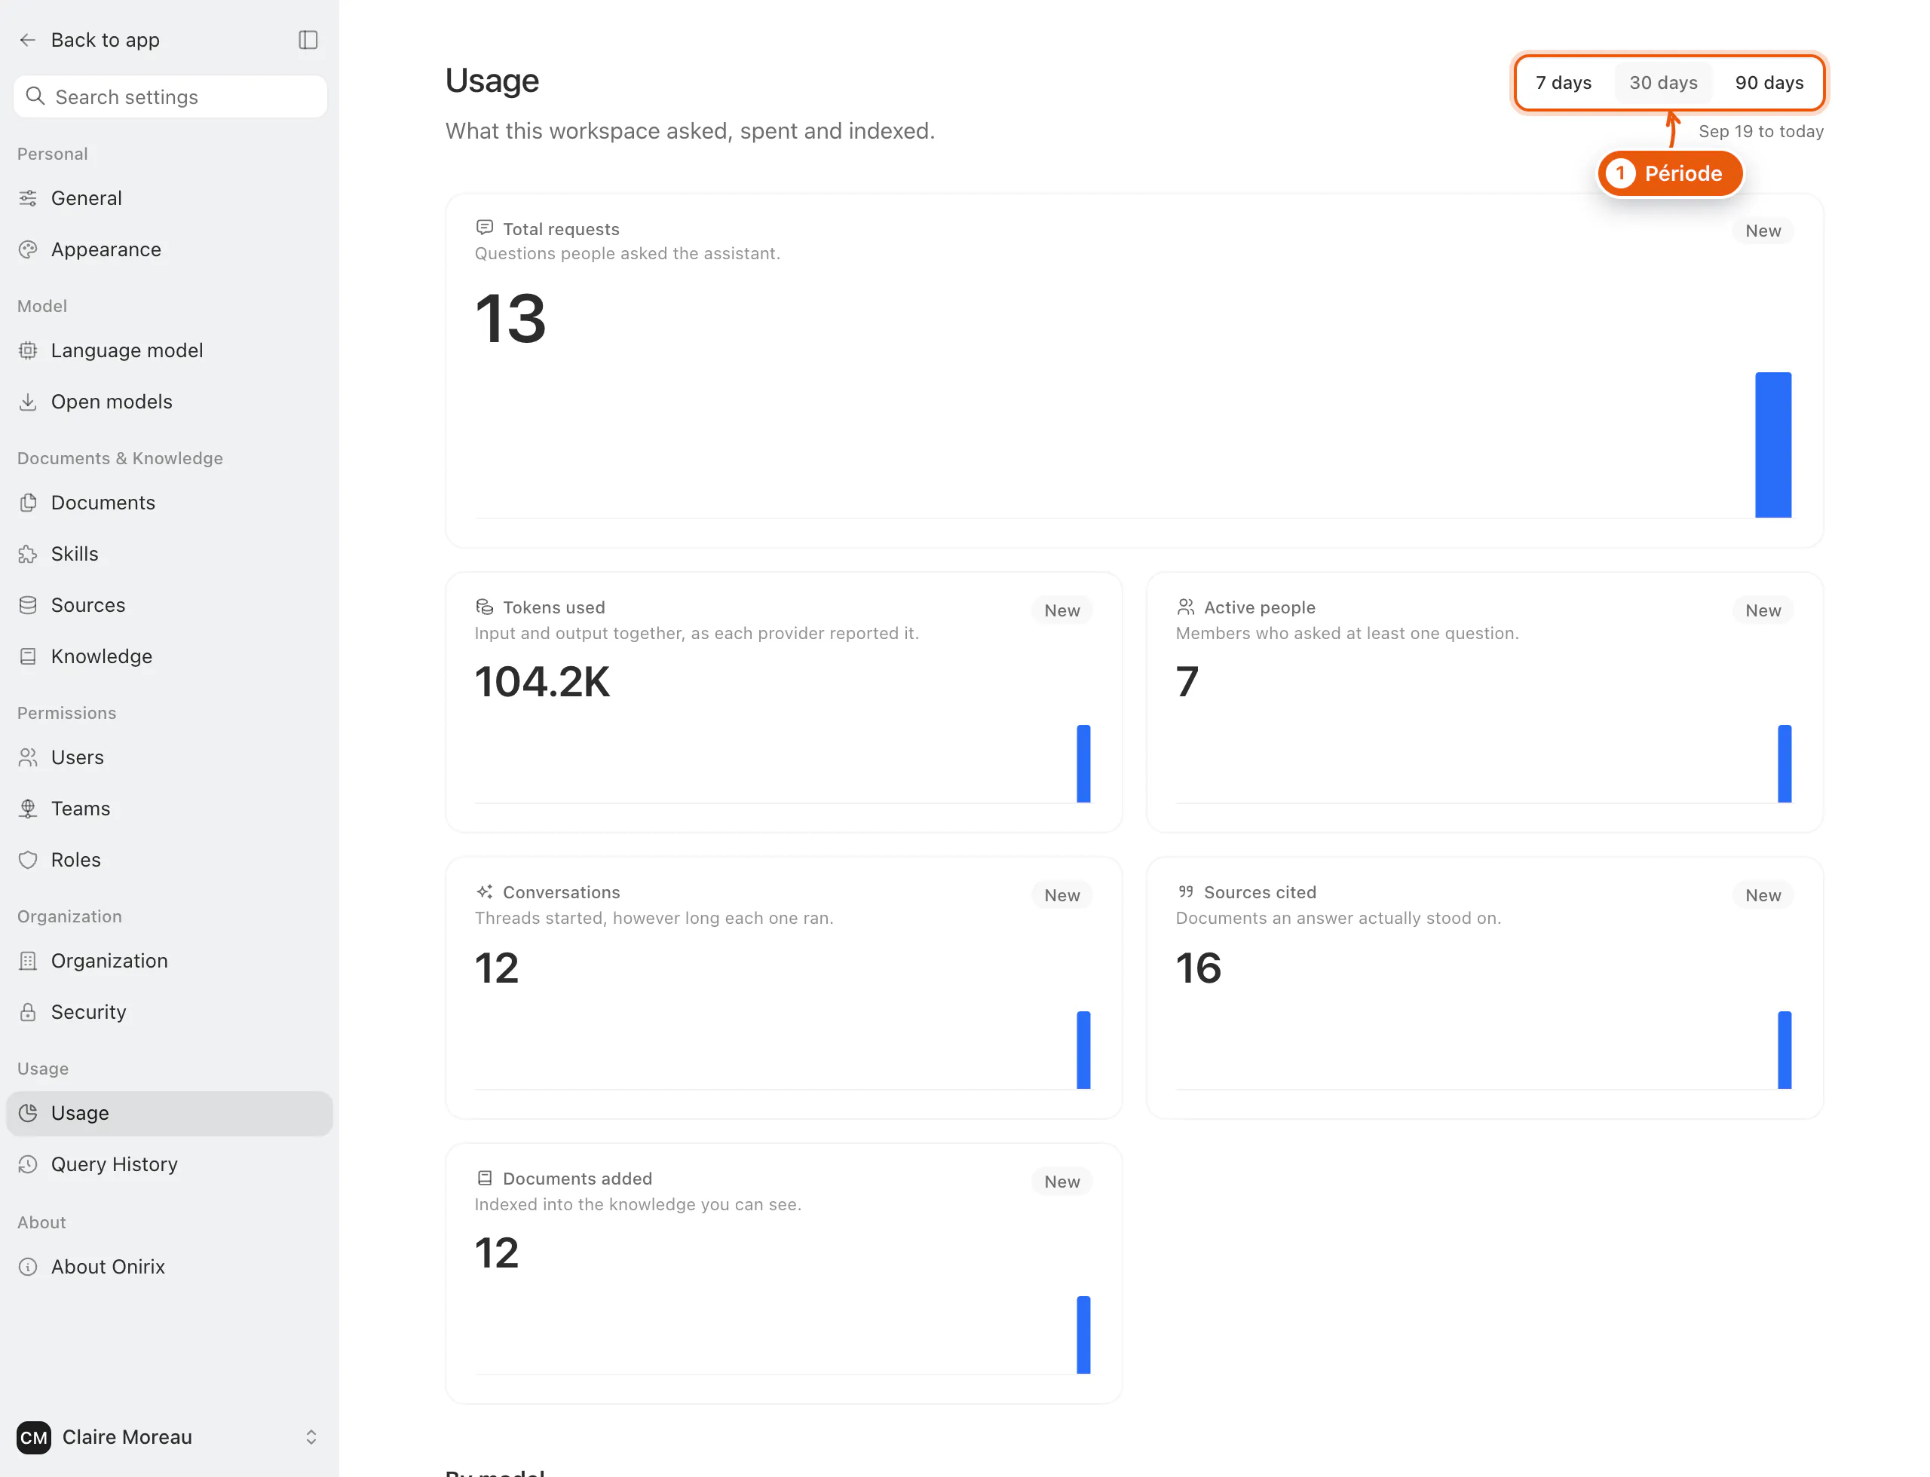Select the 90 days period
The image size is (1930, 1477).
pyautogui.click(x=1769, y=83)
